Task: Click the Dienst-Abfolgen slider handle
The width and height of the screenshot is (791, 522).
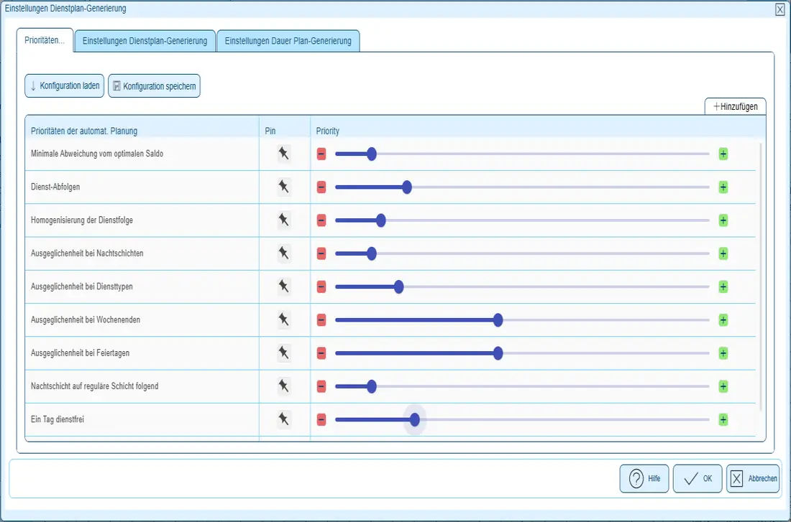Action: coord(406,187)
